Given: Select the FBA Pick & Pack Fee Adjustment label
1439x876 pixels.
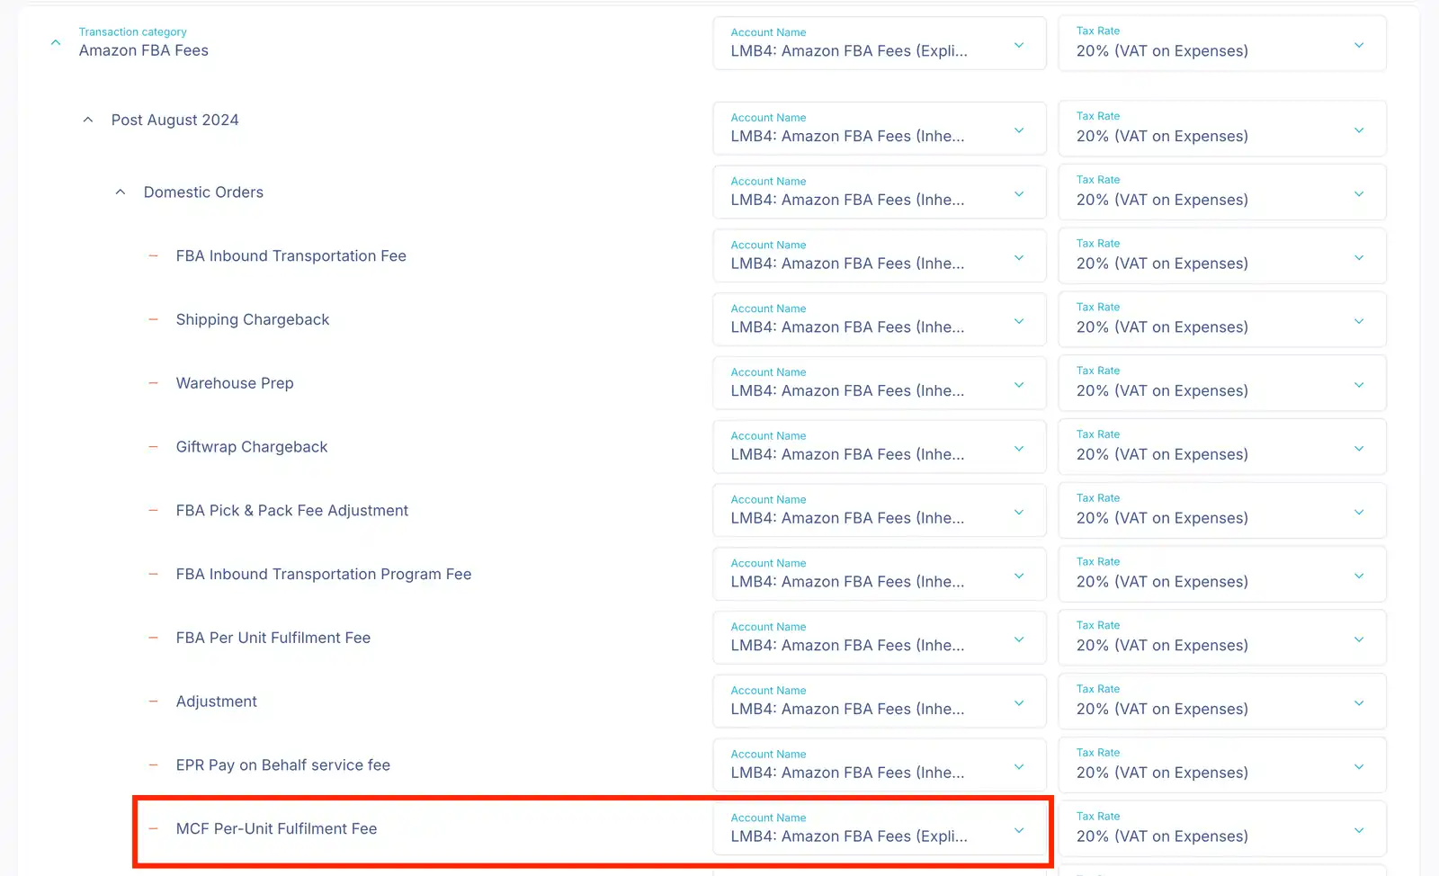Looking at the screenshot, I should pos(292,510).
